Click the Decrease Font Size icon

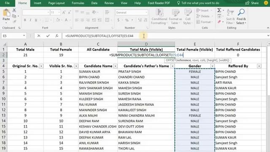pyautogui.click(x=69, y=12)
